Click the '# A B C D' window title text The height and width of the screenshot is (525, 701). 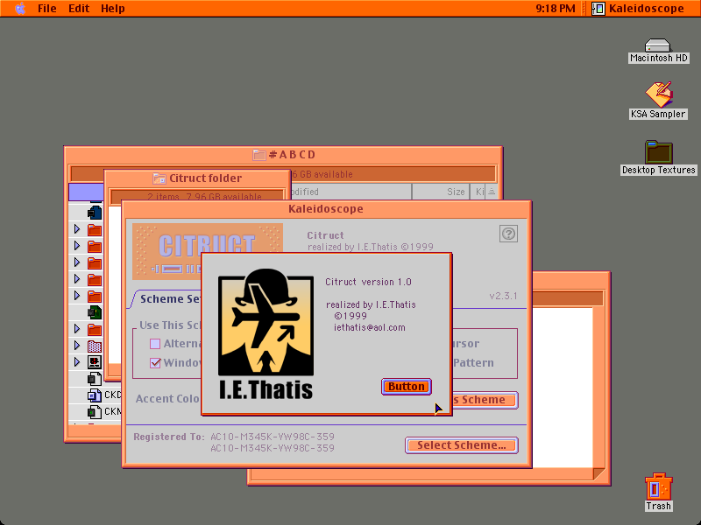[x=293, y=155]
